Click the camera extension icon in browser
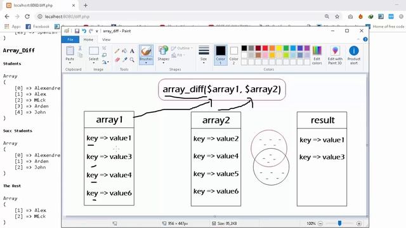 click(x=350, y=16)
